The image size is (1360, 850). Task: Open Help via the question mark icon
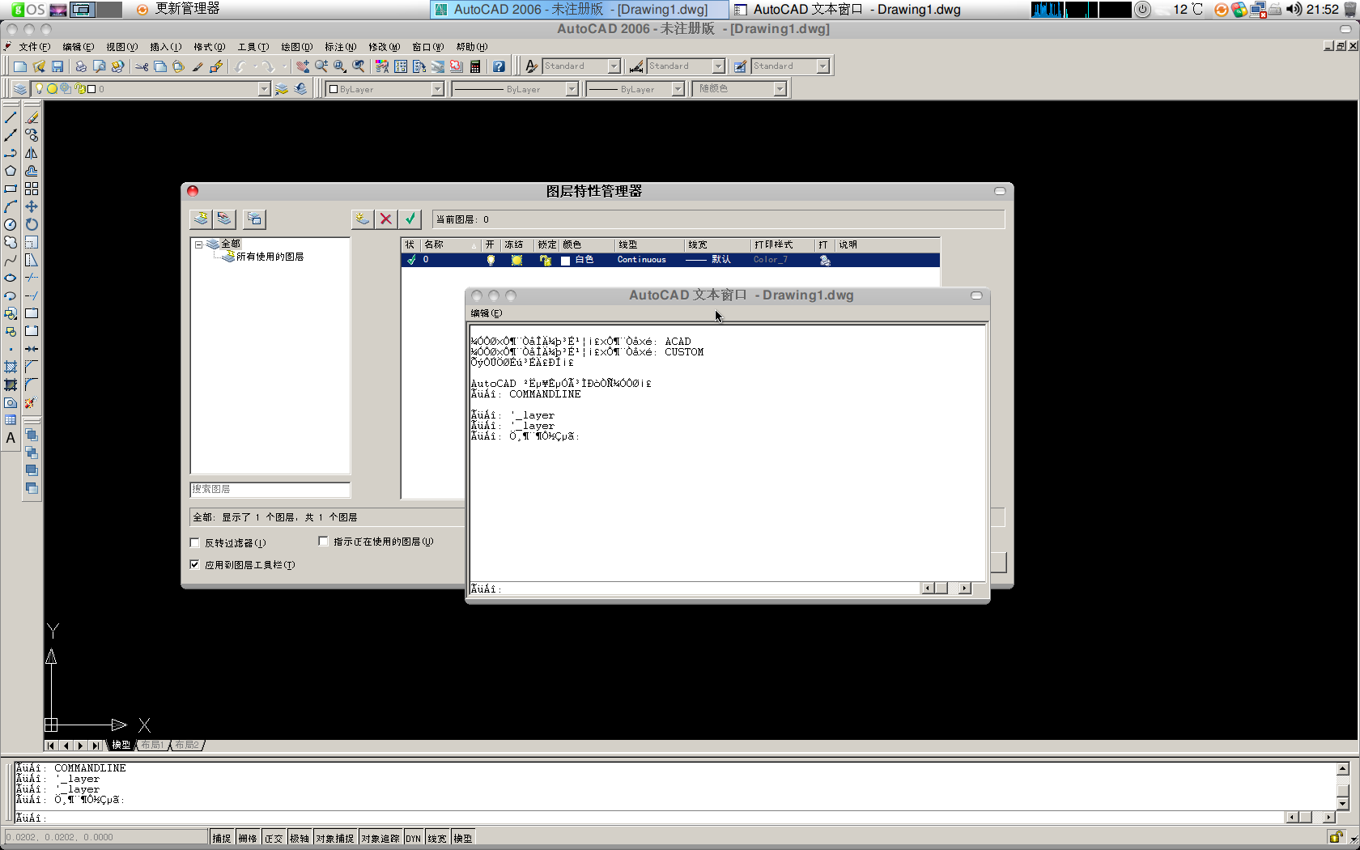499,66
